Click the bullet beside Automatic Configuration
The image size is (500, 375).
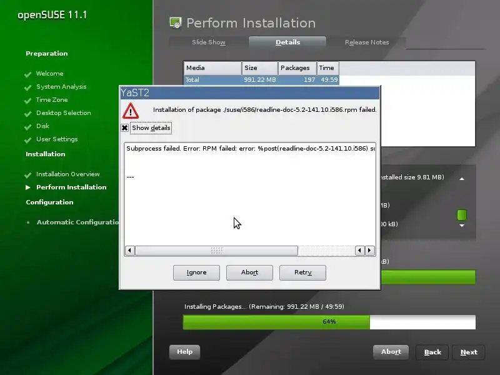point(28,222)
